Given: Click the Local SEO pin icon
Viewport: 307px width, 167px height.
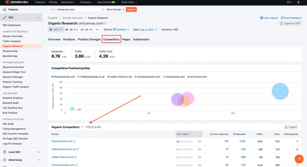Looking at the screenshot, I should point(4,152).
